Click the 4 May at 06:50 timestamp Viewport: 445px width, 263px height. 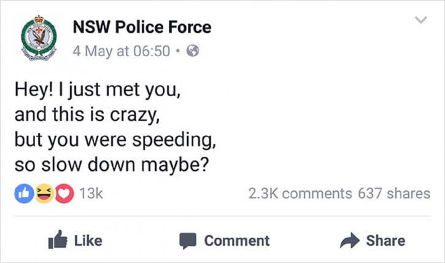(121, 51)
